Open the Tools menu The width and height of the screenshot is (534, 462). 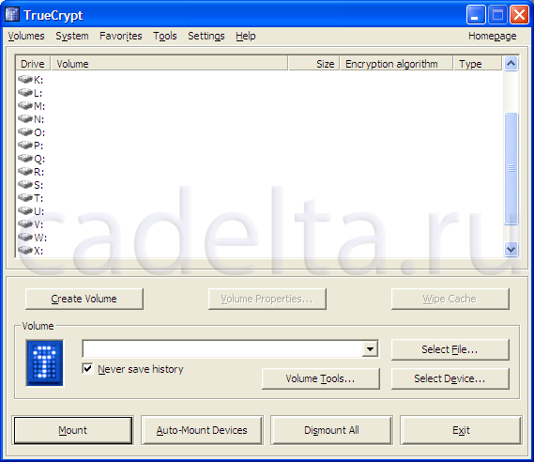165,36
